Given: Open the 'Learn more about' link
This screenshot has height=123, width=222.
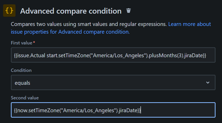Looking at the screenshot, I should tap(189, 24).
